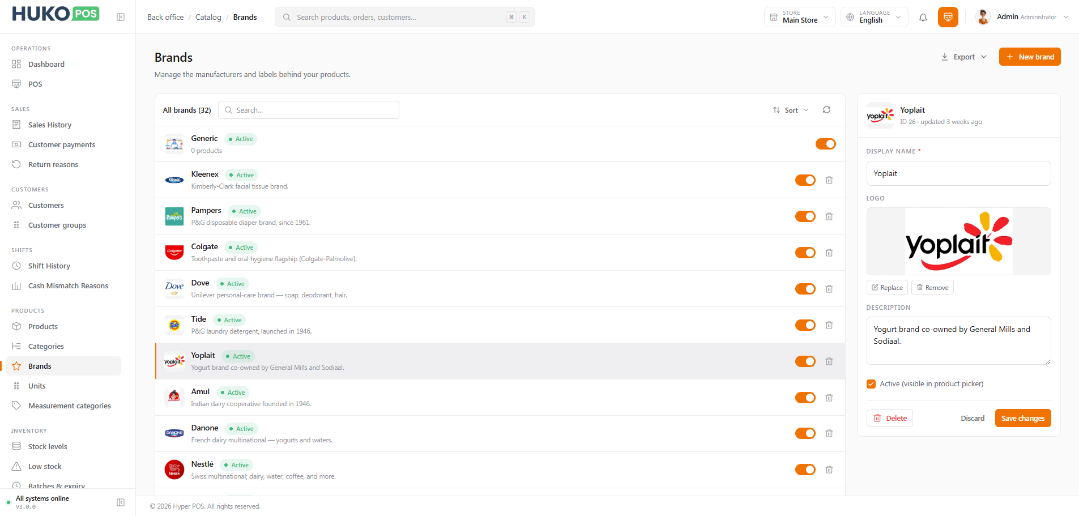Screen dimensions: 1079x516
Task: Open the Language dropdown
Action: [875, 17]
